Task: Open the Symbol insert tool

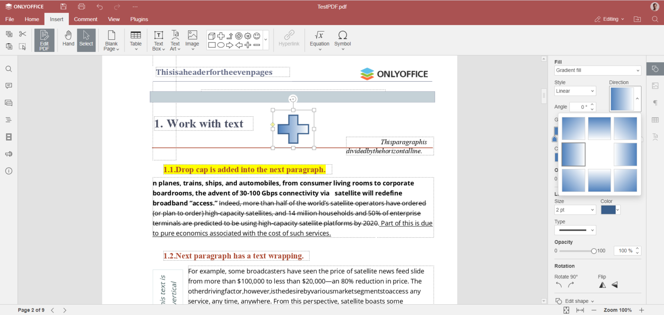Action: (342, 40)
